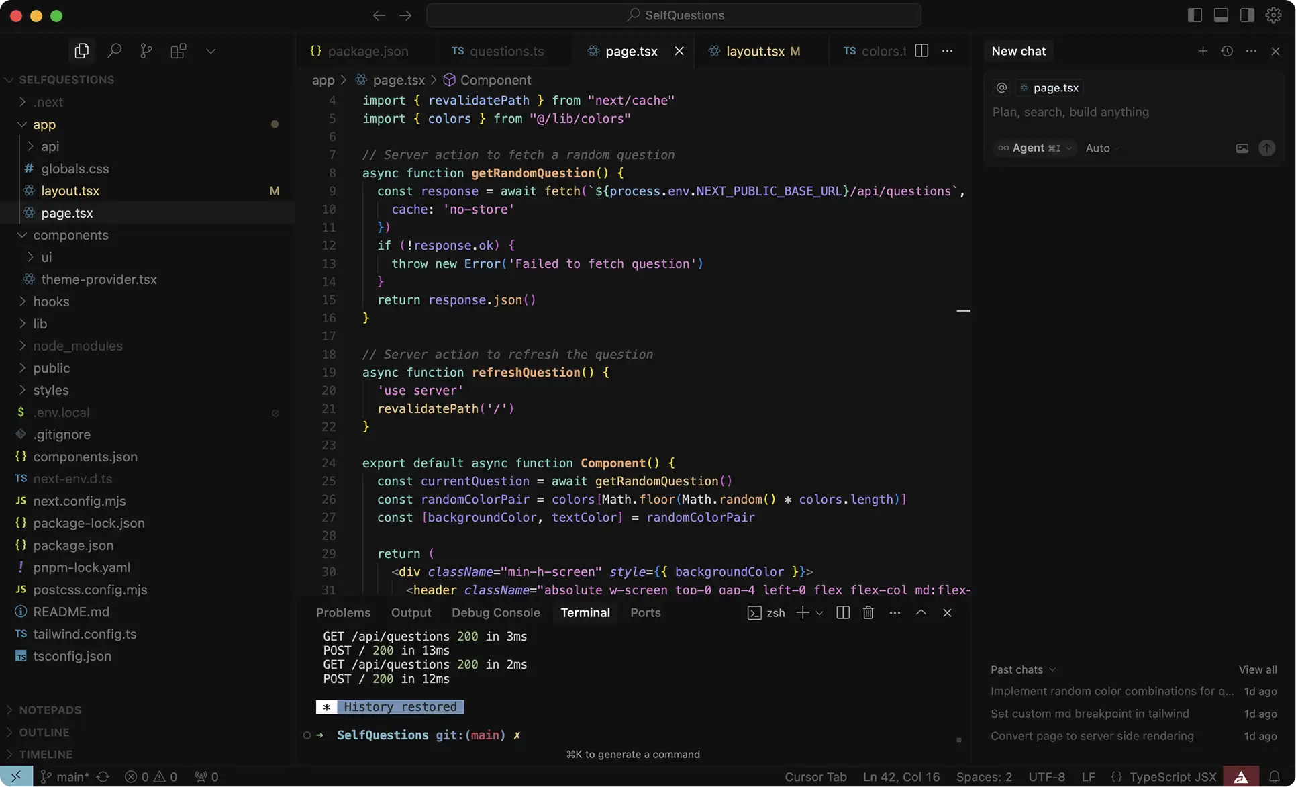Show more sidebar views chevron
Viewport: 1296px width, 787px height.
coord(211,51)
